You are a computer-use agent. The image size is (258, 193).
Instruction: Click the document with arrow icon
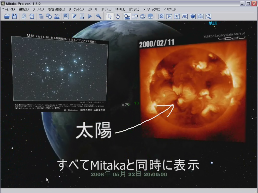[x=82, y=16]
